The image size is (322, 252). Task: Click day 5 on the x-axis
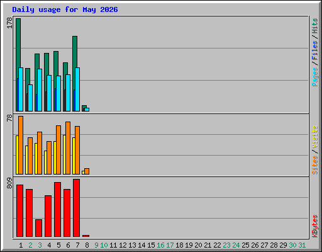pos(58,245)
